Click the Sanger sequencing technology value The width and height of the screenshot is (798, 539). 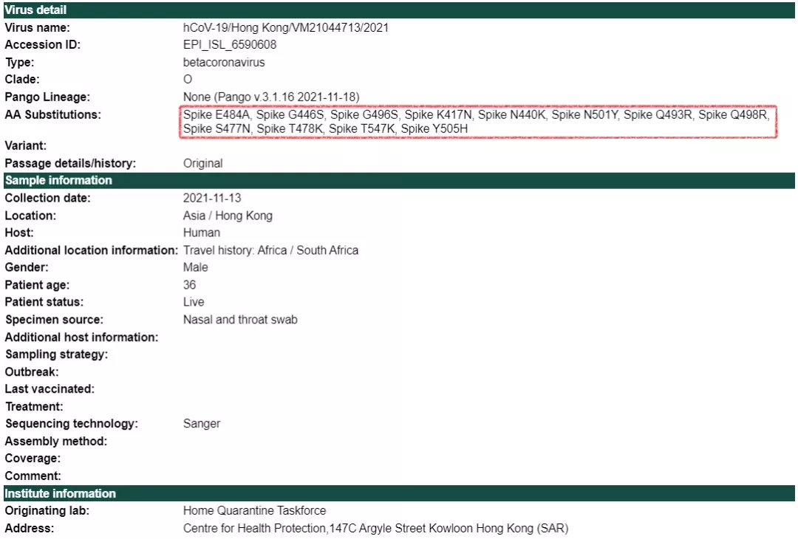click(202, 424)
